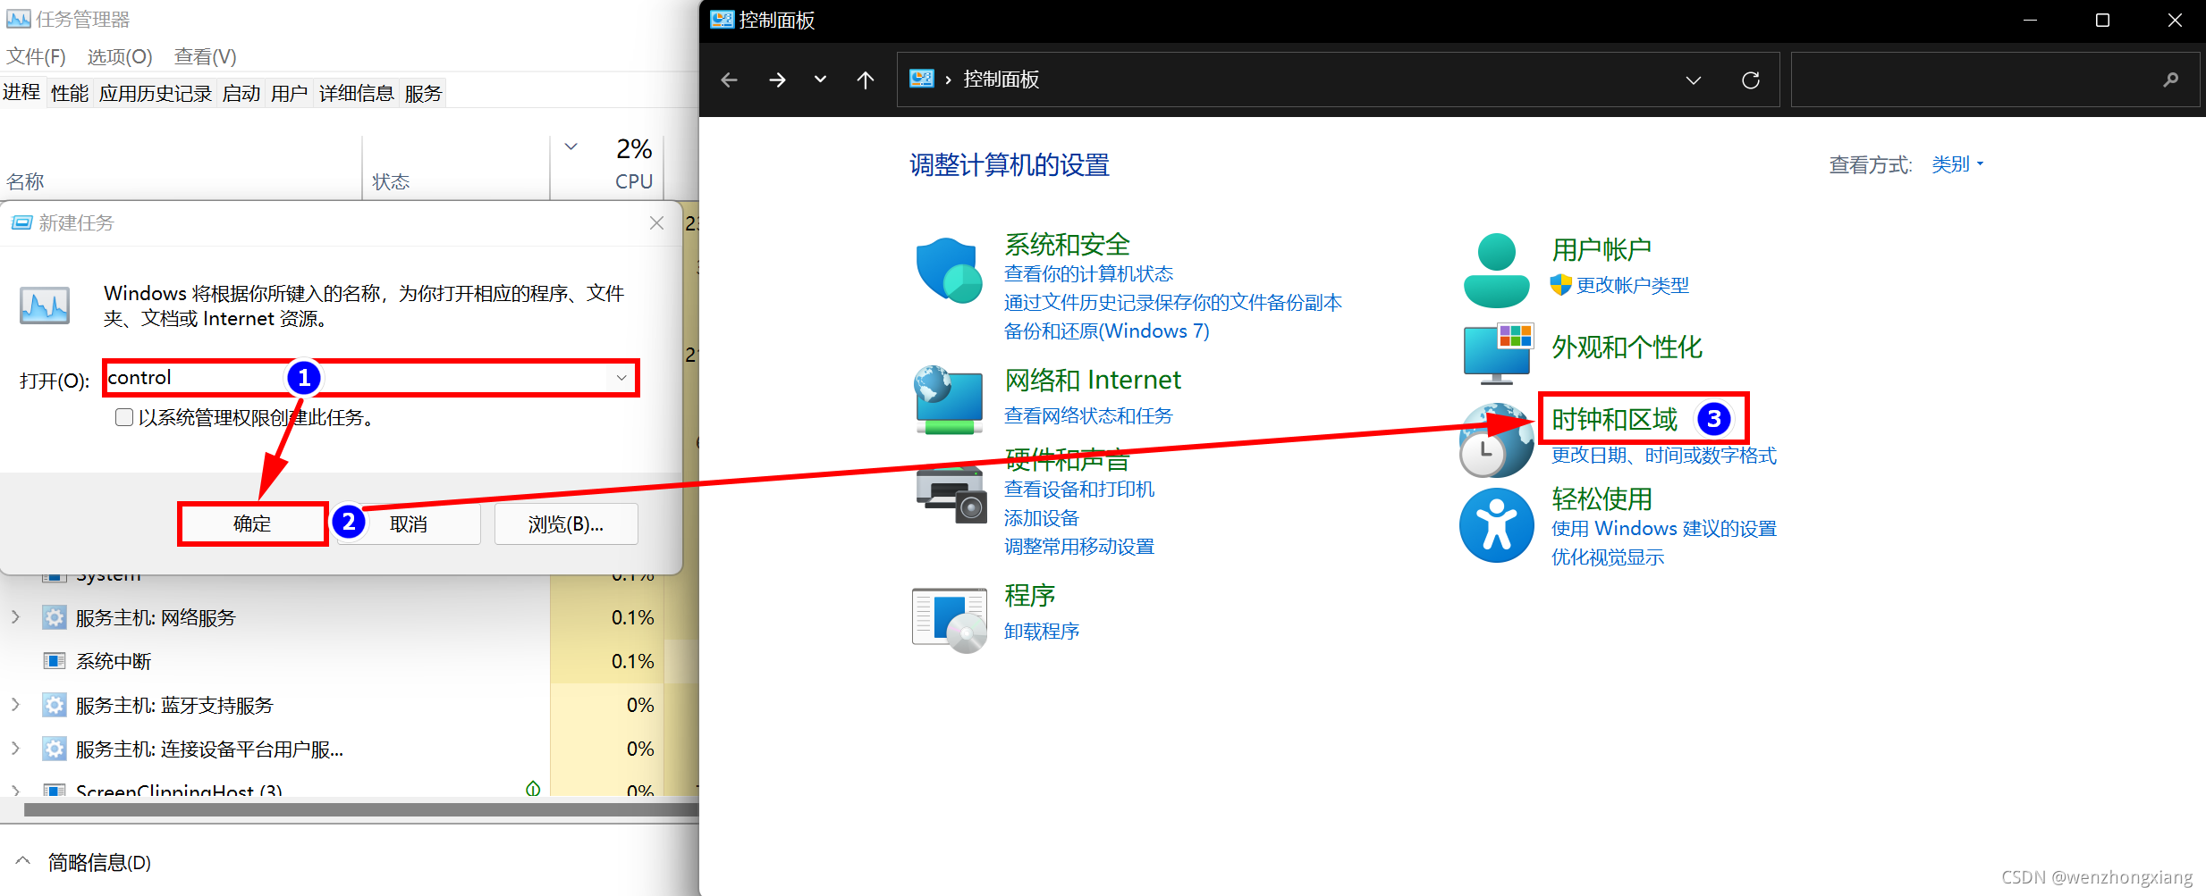Switch to the 启动 tab
The height and width of the screenshot is (896, 2206).
pos(241,93)
